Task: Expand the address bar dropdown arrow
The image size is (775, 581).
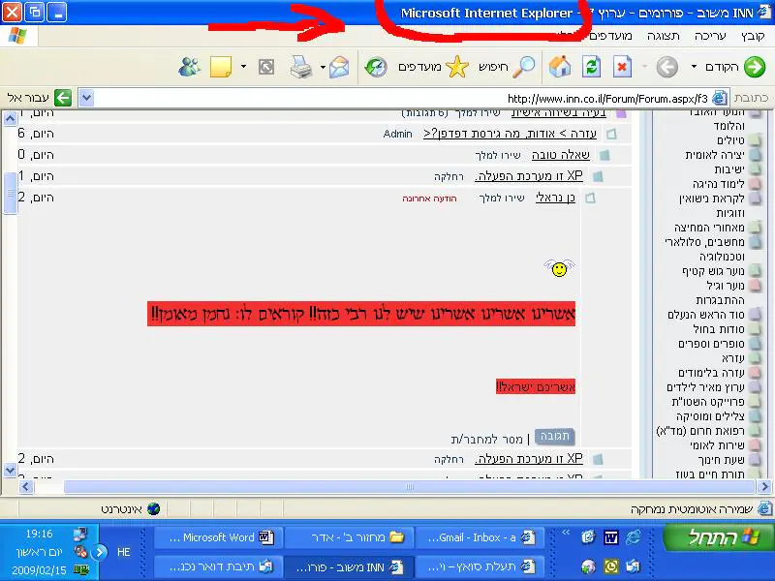Action: pos(86,98)
